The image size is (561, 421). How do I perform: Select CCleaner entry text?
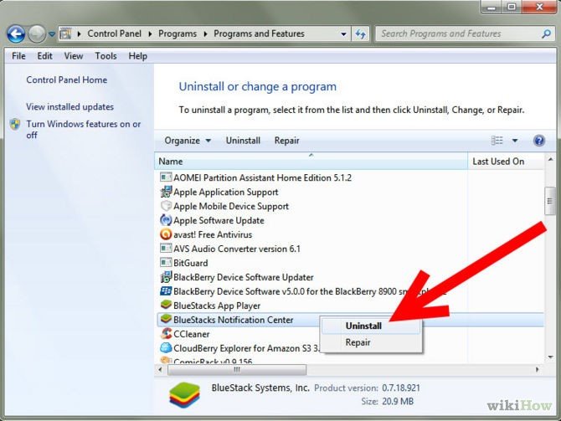click(x=192, y=334)
